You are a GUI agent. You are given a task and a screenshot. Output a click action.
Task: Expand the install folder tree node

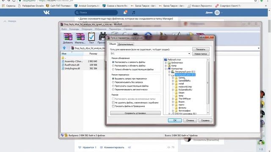coord(173,84)
